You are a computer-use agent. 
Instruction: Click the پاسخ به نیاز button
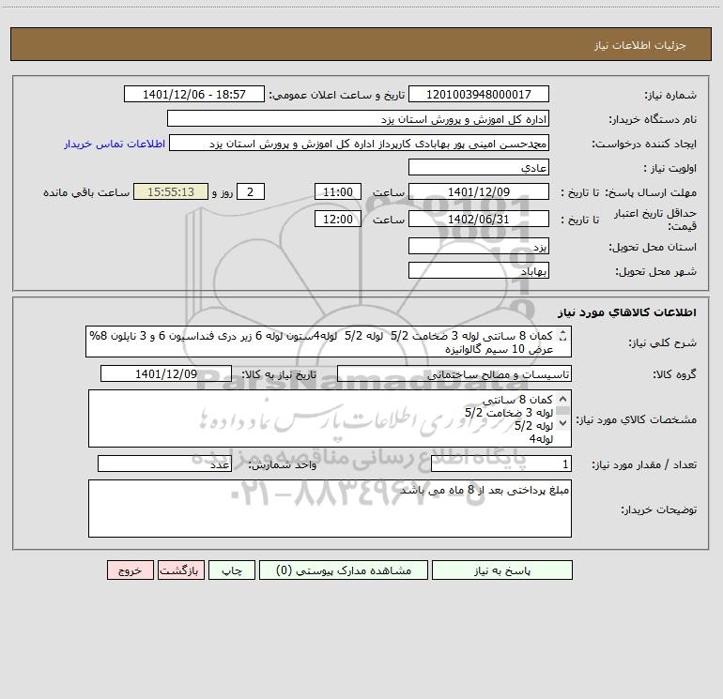[502, 570]
